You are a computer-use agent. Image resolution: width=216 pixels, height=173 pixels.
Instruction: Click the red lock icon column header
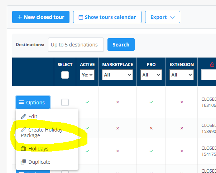coord(212,65)
